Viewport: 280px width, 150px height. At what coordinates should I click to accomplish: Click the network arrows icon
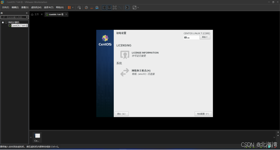coord(125,72)
